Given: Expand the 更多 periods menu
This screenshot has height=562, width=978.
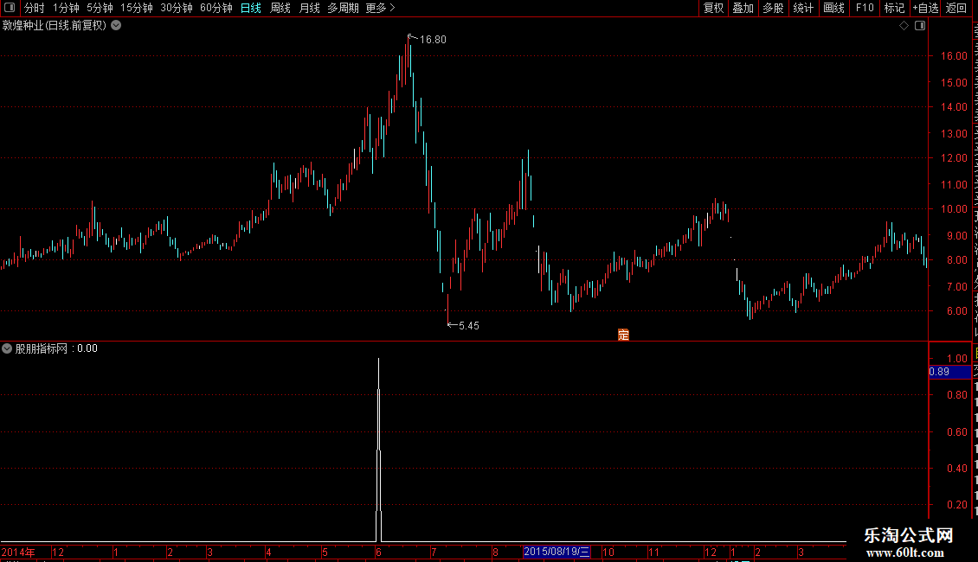Looking at the screenshot, I should 380,8.
